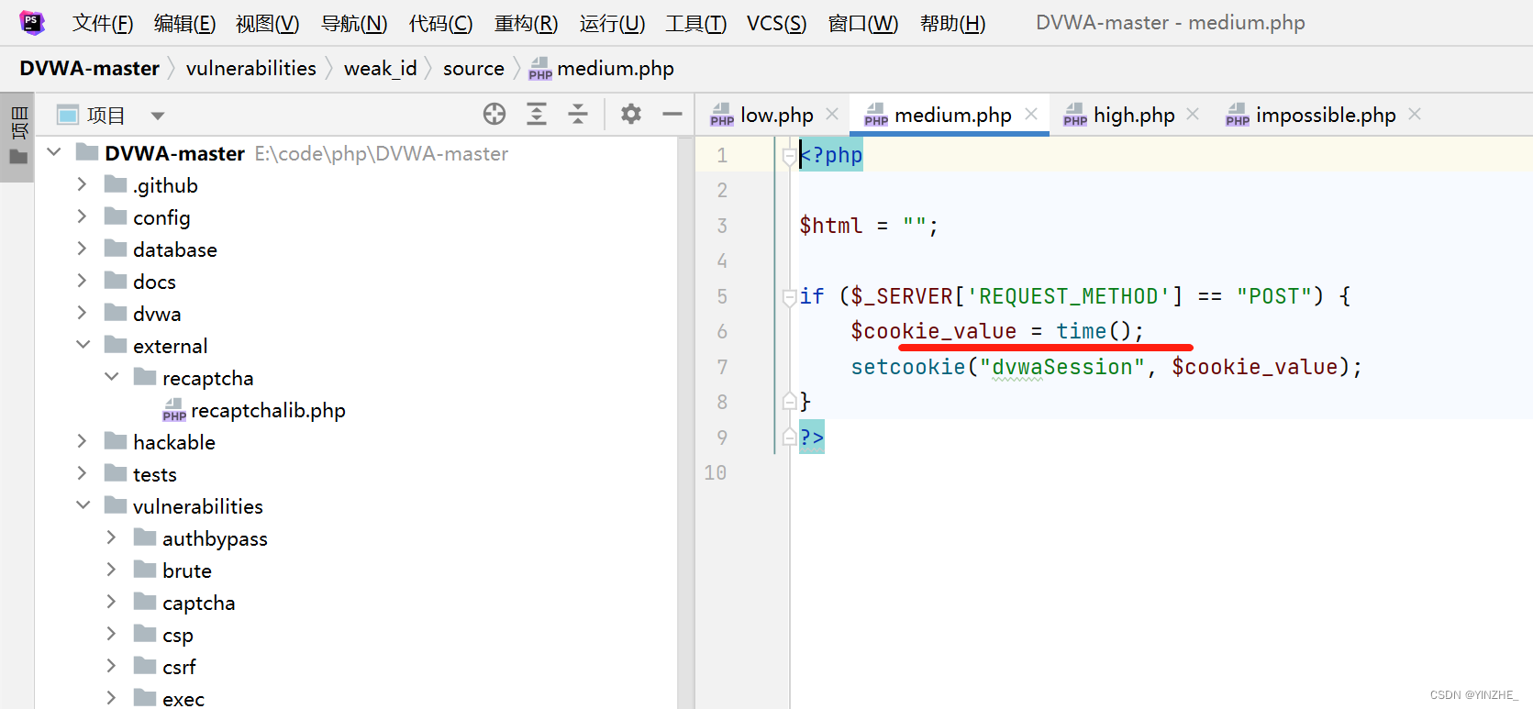This screenshot has height=709, width=1533.
Task: Click the expand all tree icon
Action: 537,114
